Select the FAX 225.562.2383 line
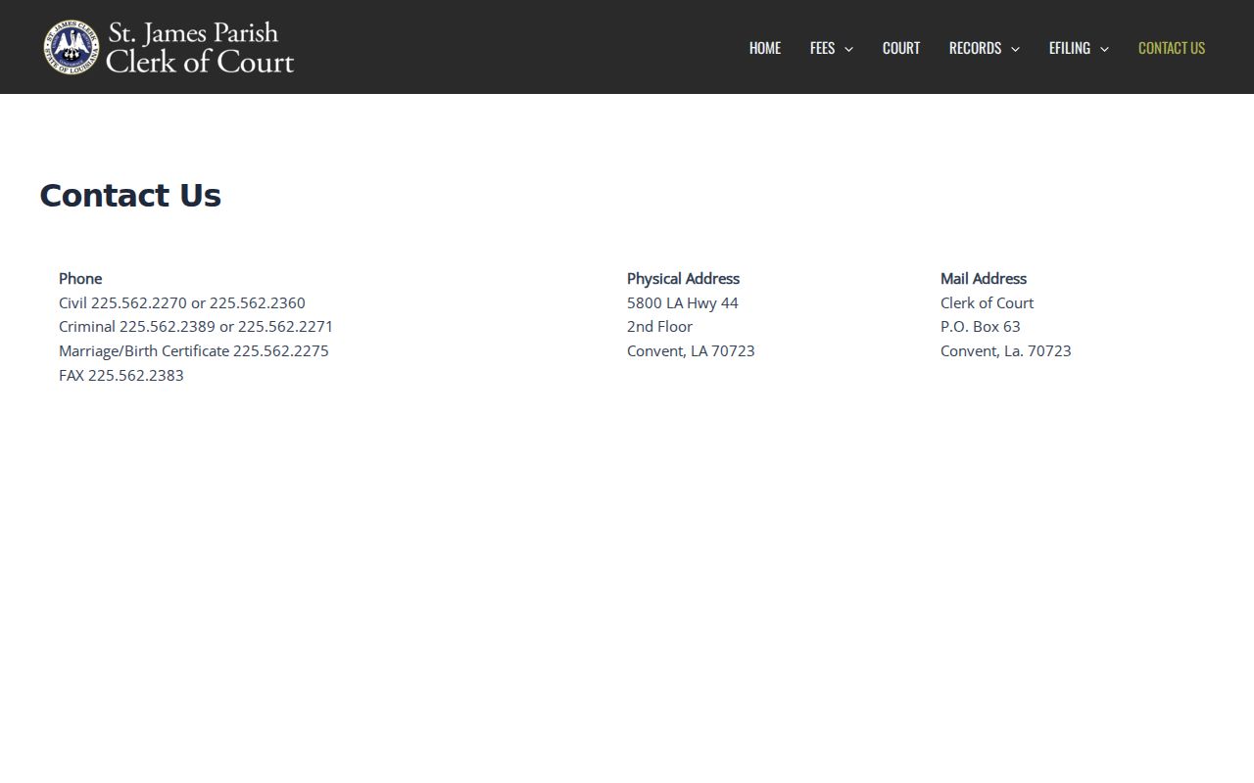 click(121, 376)
